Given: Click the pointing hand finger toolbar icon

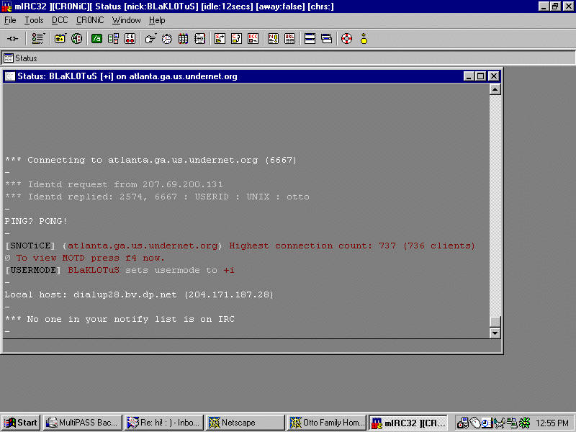Looking at the screenshot, I should coord(150,39).
